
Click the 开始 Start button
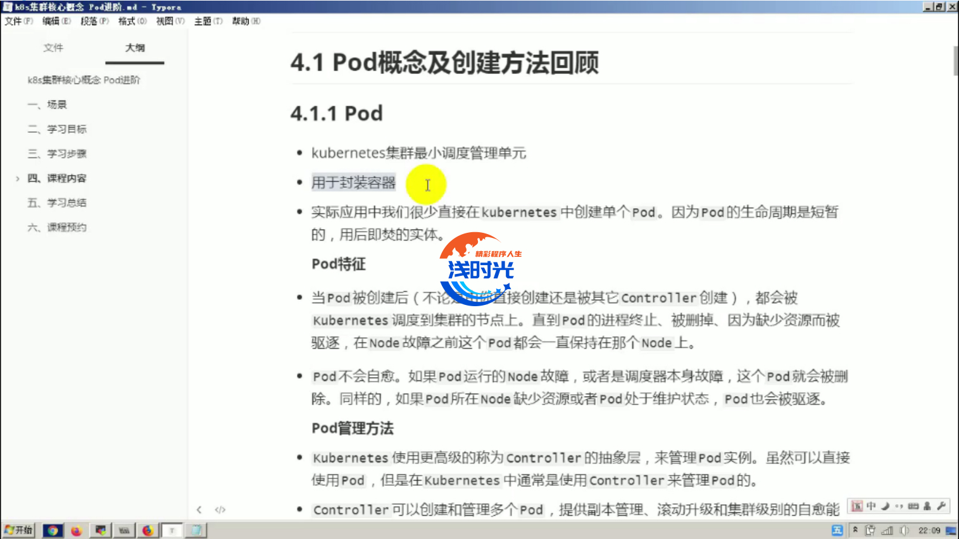tap(19, 530)
